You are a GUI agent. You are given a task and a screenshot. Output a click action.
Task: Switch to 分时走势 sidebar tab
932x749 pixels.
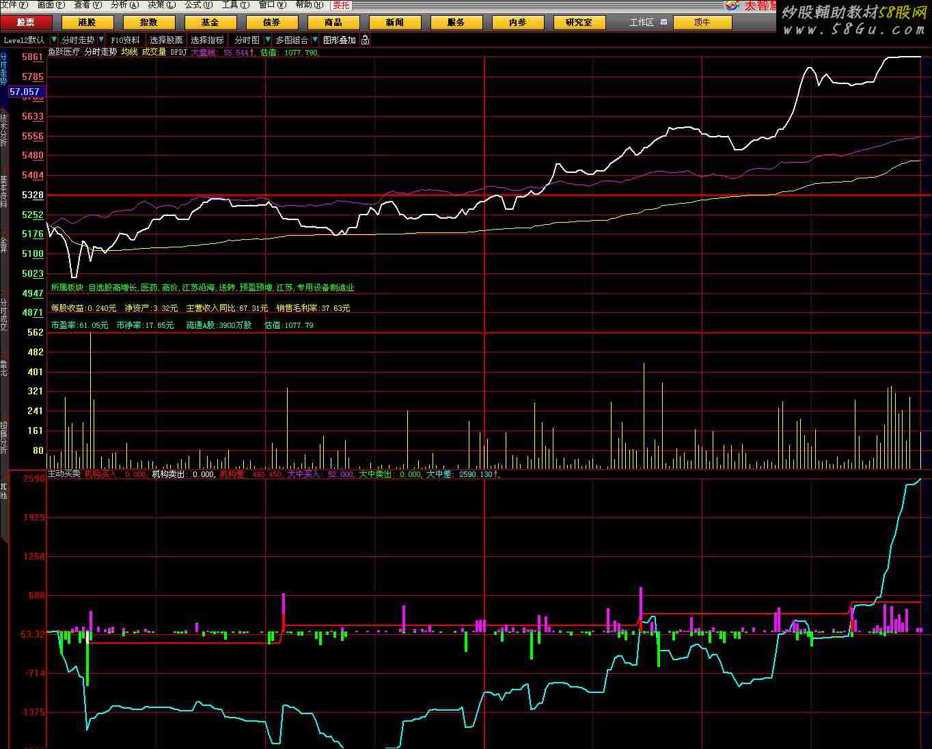pos(3,68)
